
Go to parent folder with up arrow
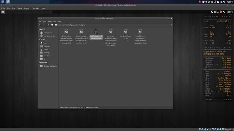click(48, 25)
